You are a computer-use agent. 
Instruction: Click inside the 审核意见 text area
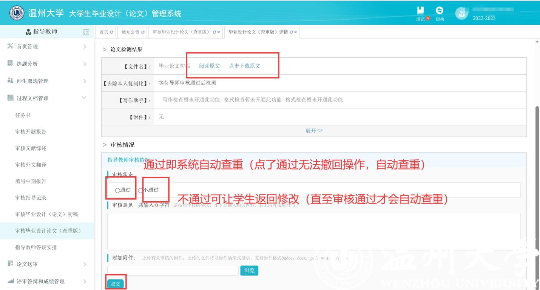pyautogui.click(x=313, y=231)
